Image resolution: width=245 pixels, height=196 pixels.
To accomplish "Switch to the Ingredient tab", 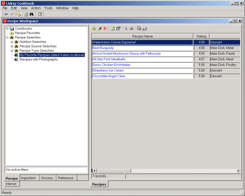I will point(29,178).
